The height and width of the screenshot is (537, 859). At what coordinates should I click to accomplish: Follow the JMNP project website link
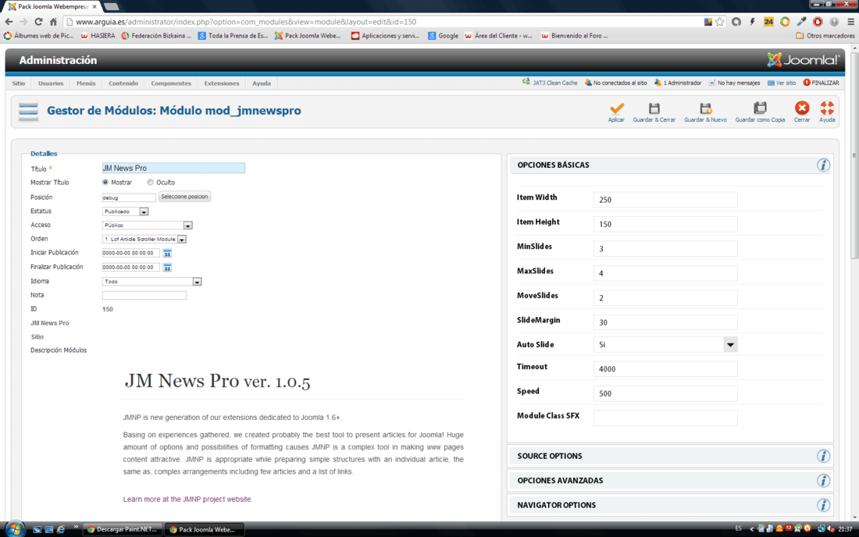point(187,500)
